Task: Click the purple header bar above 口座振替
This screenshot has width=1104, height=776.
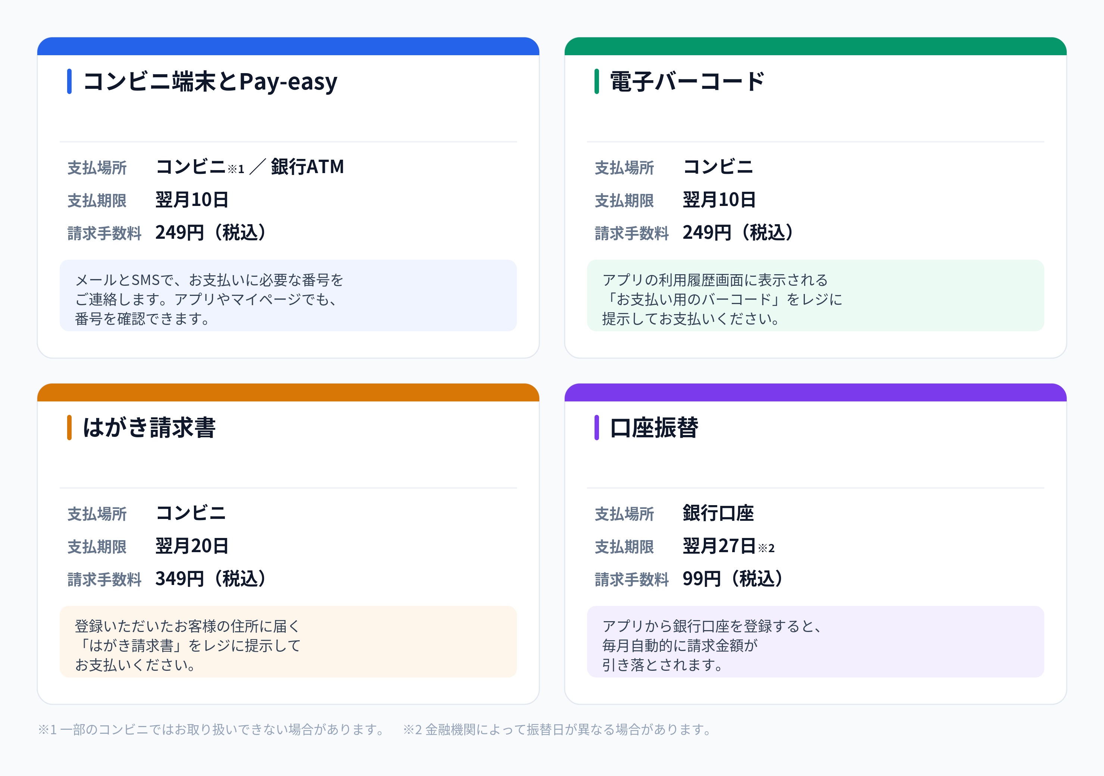Action: [815, 392]
